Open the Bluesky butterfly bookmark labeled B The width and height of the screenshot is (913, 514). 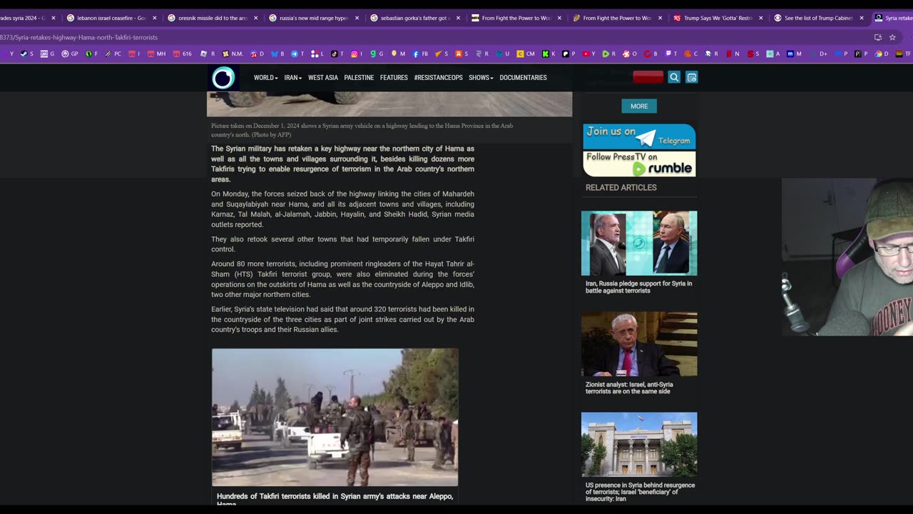[x=277, y=54]
